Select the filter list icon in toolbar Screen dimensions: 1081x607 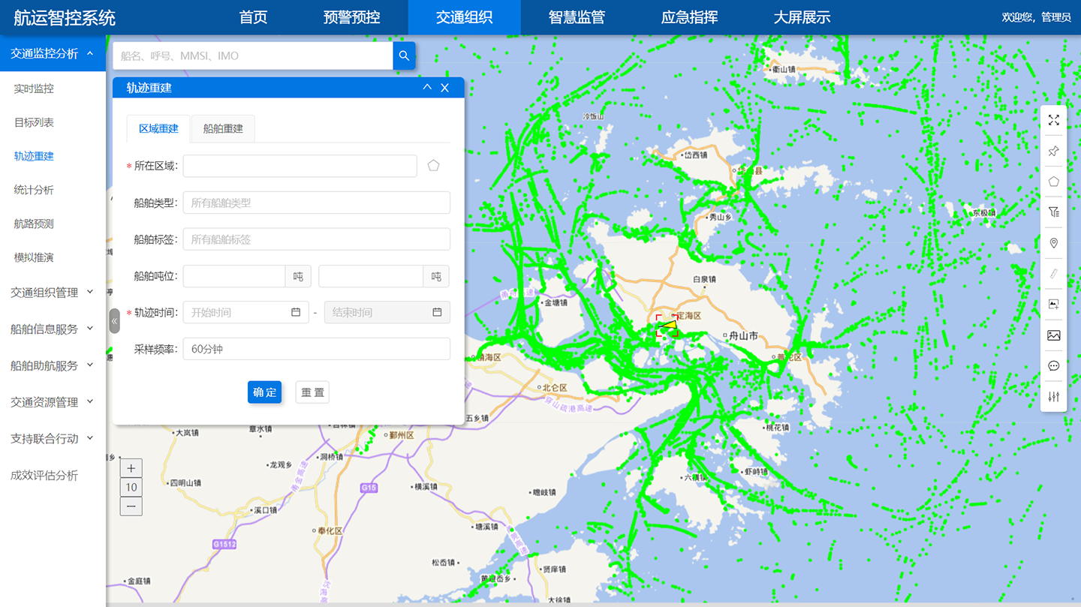1054,212
